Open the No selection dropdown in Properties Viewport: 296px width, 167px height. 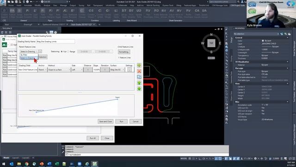pos(256,34)
